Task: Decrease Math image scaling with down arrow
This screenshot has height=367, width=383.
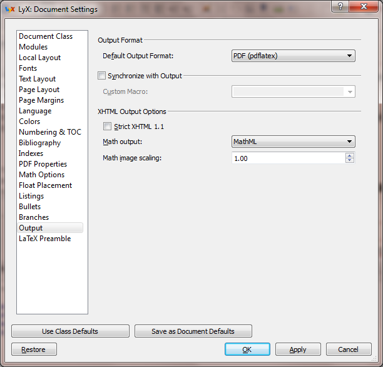Action: [x=349, y=161]
